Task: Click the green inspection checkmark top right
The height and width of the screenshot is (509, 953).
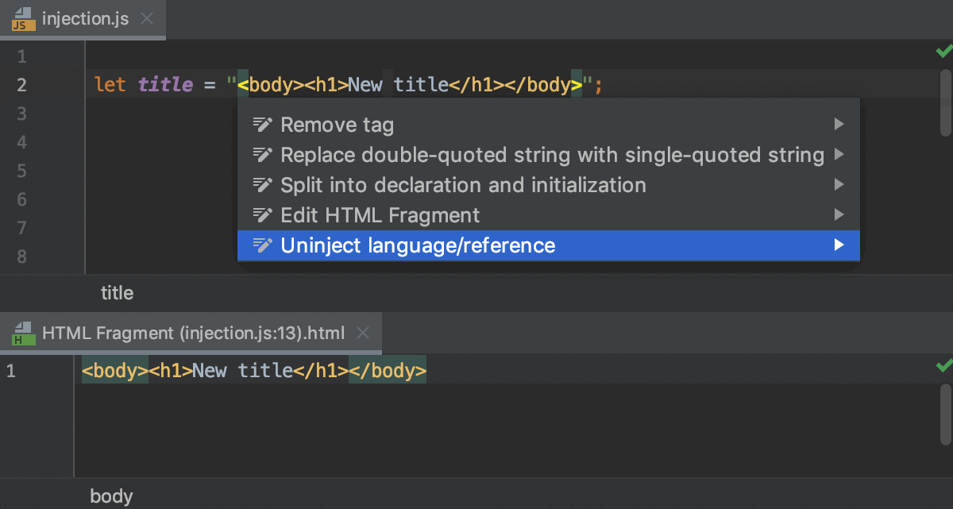Action: (943, 51)
